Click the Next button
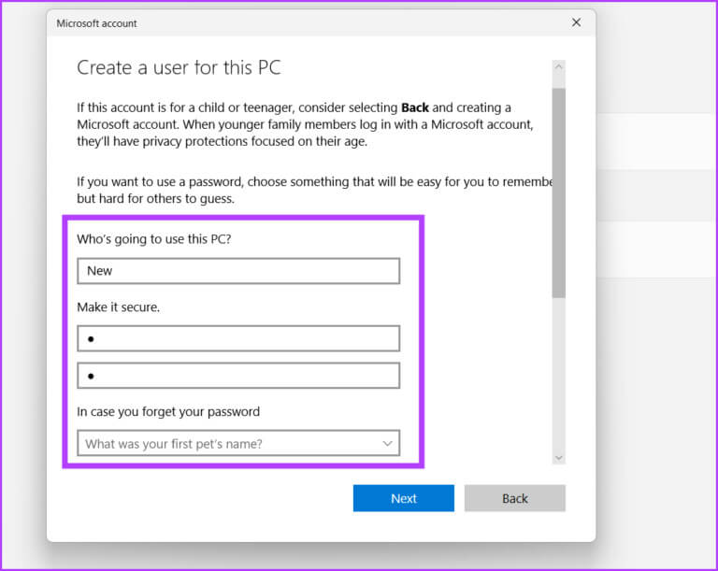The image size is (718, 571). [x=404, y=498]
